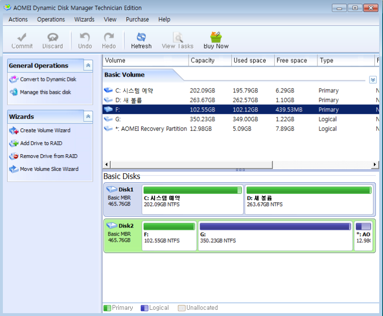Viewport: 383px width, 316px height.
Task: Collapse the Basic Volume group
Action: pos(373,79)
